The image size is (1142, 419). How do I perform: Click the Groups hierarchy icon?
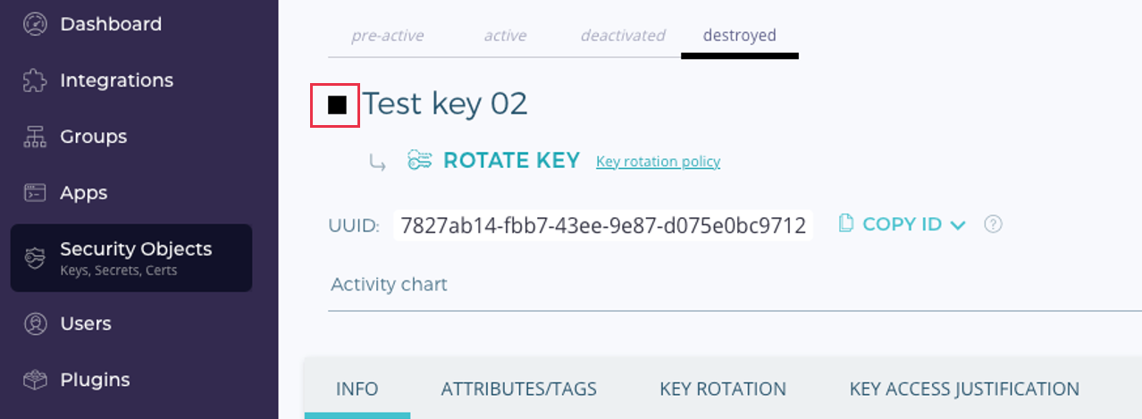[35, 137]
